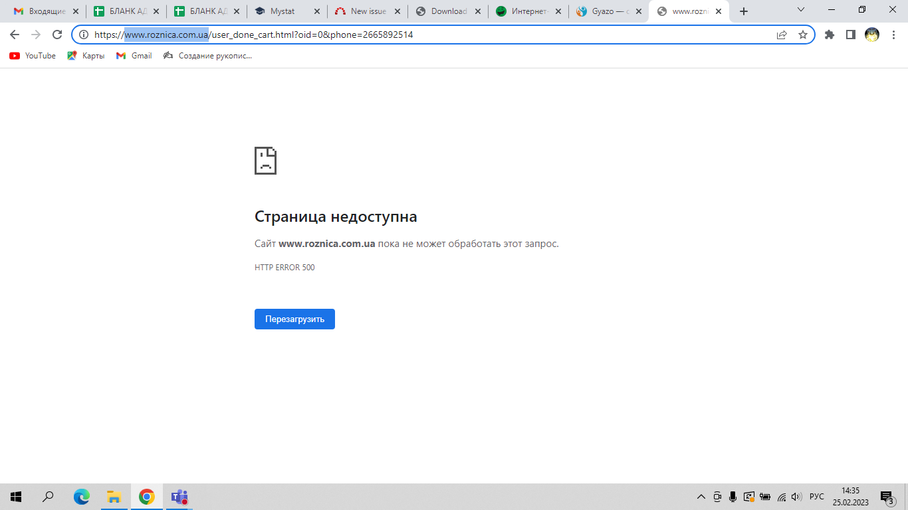This screenshot has height=510, width=908.
Task: Open Microsoft Edge from the taskbar
Action: pos(82,497)
